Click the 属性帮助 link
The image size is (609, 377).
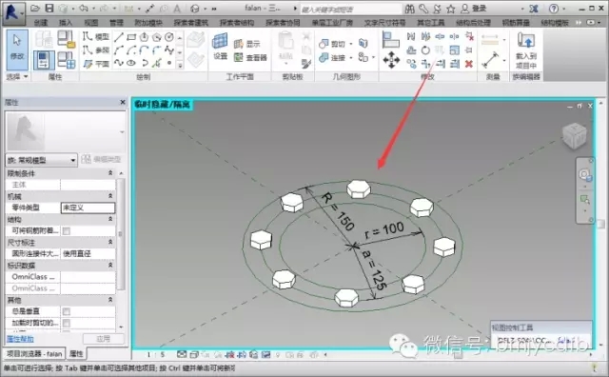(x=20, y=339)
